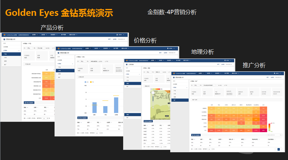Image resolution: width=288 pixels, height=160 pixels.
Task: Click export report button in 地理分析 window
Action: (x=148, y=121)
